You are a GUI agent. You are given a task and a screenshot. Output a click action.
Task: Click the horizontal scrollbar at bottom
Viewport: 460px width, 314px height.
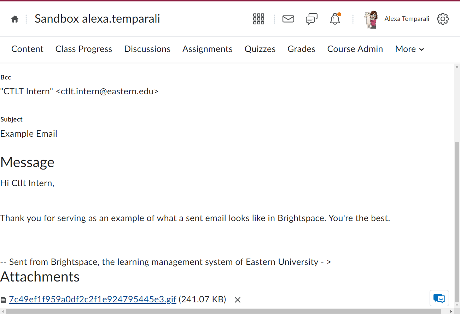(223, 311)
